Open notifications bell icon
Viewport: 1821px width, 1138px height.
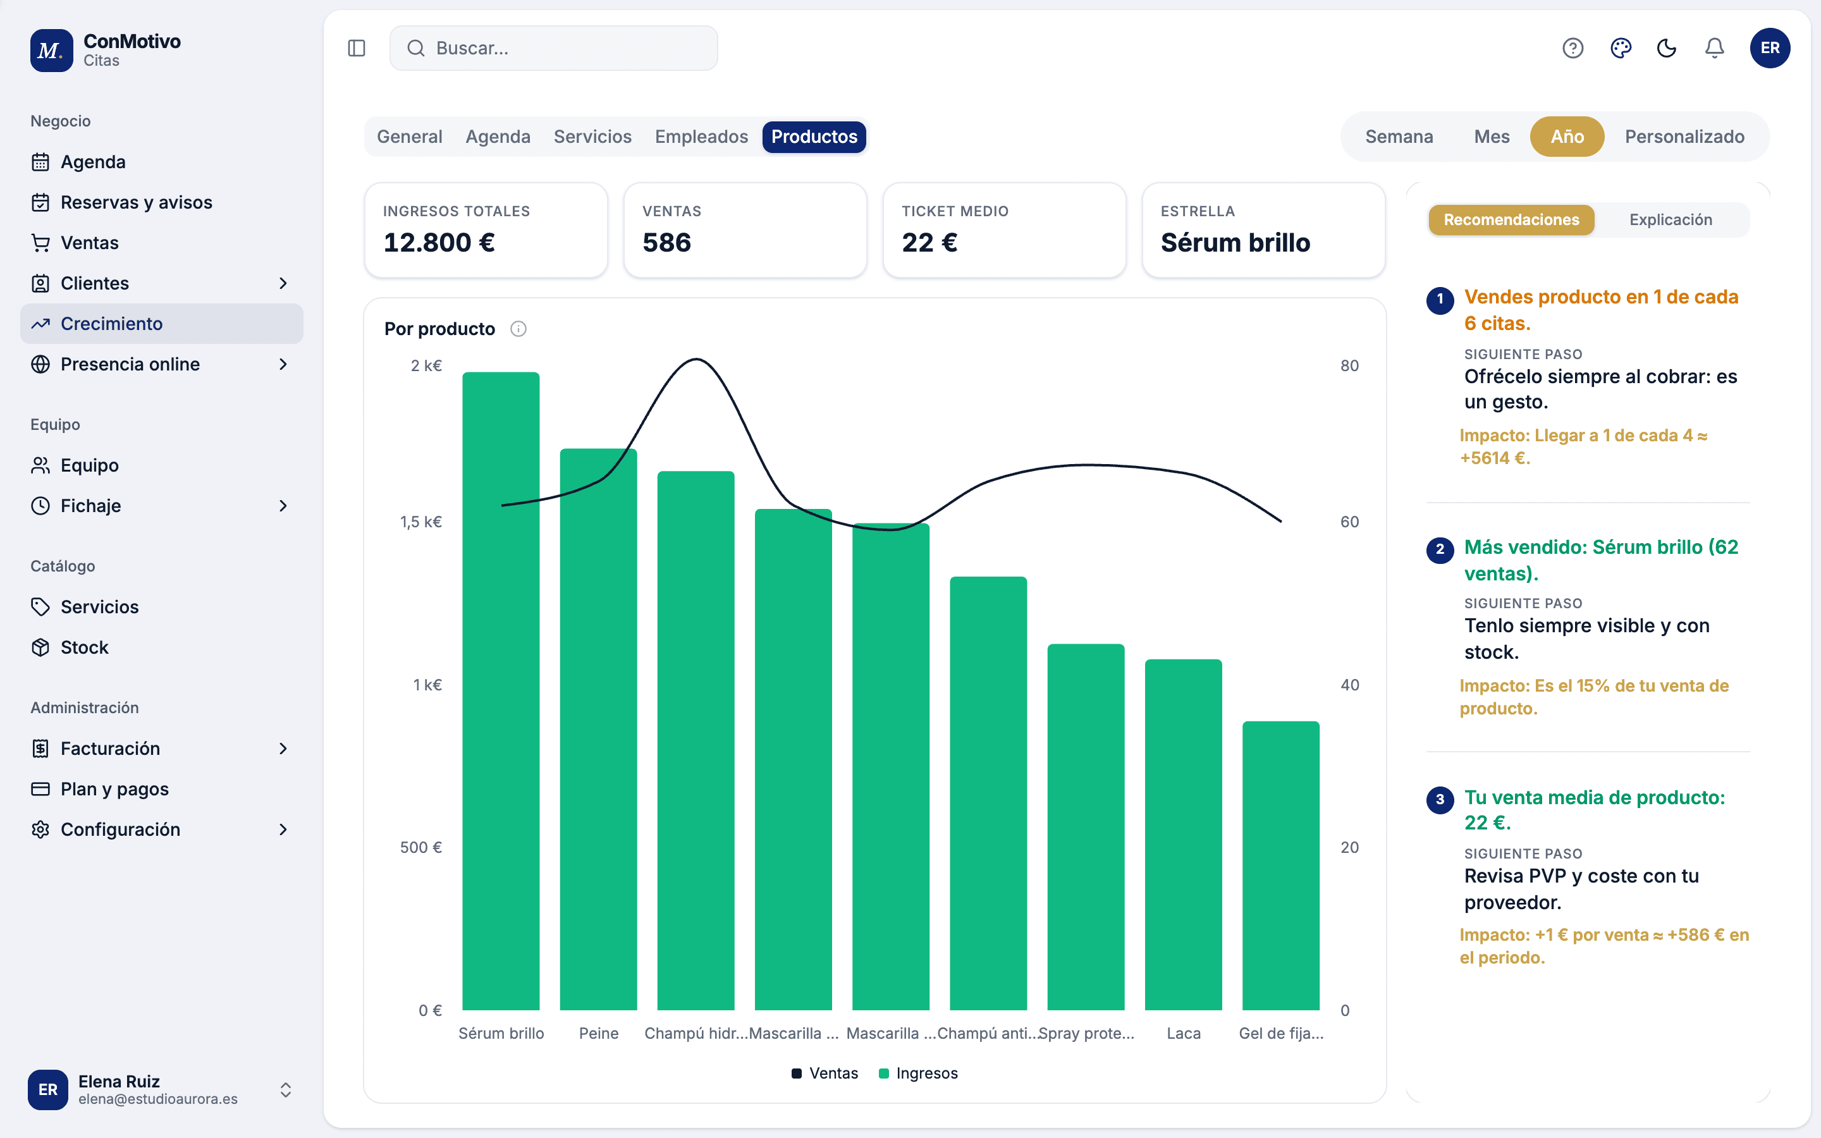coord(1714,48)
